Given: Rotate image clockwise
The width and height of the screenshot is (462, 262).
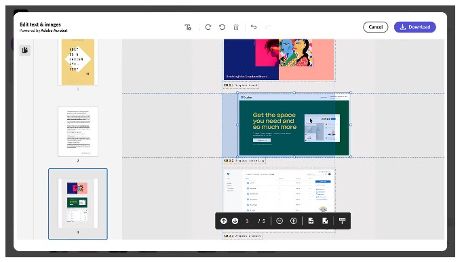Looking at the screenshot, I should (x=208, y=27).
